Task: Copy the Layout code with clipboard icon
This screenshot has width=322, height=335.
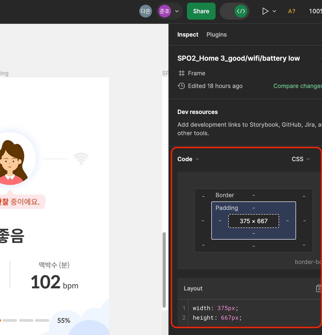Action: tap(319, 288)
